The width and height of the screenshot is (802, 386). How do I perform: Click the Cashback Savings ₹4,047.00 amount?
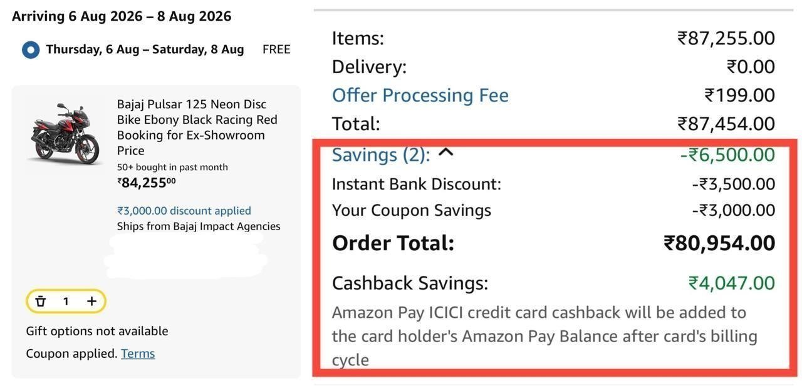pyautogui.click(x=732, y=283)
